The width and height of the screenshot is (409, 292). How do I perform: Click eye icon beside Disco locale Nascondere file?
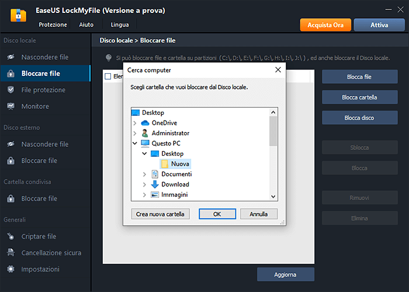click(x=11, y=57)
